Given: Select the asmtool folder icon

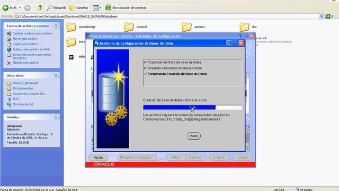Looking at the screenshot, I should pos(129,27).
